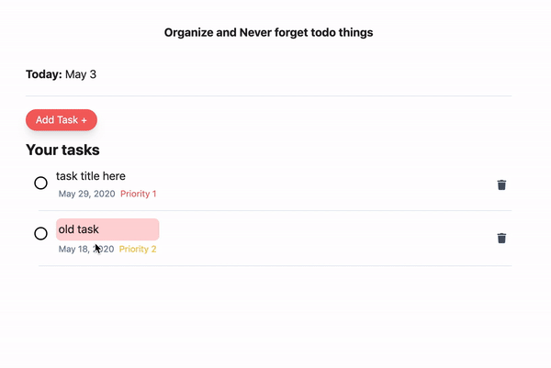The height and width of the screenshot is (368, 551).
Task: Click trash icon beside 'old task'
Action: (x=501, y=238)
